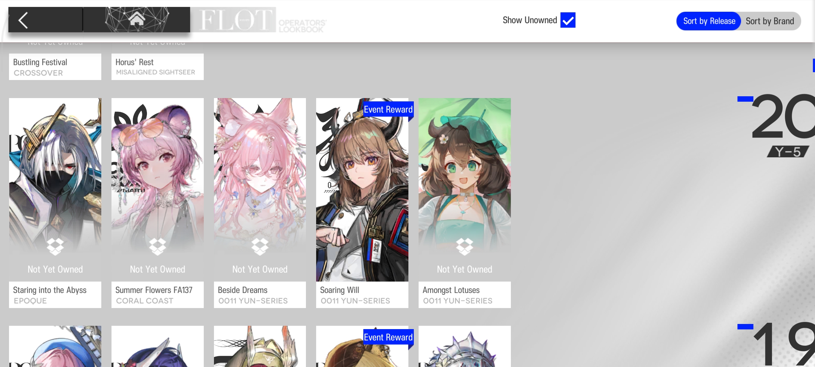Click the Event Reward badge in bottom row
The image size is (815, 367).
point(388,337)
